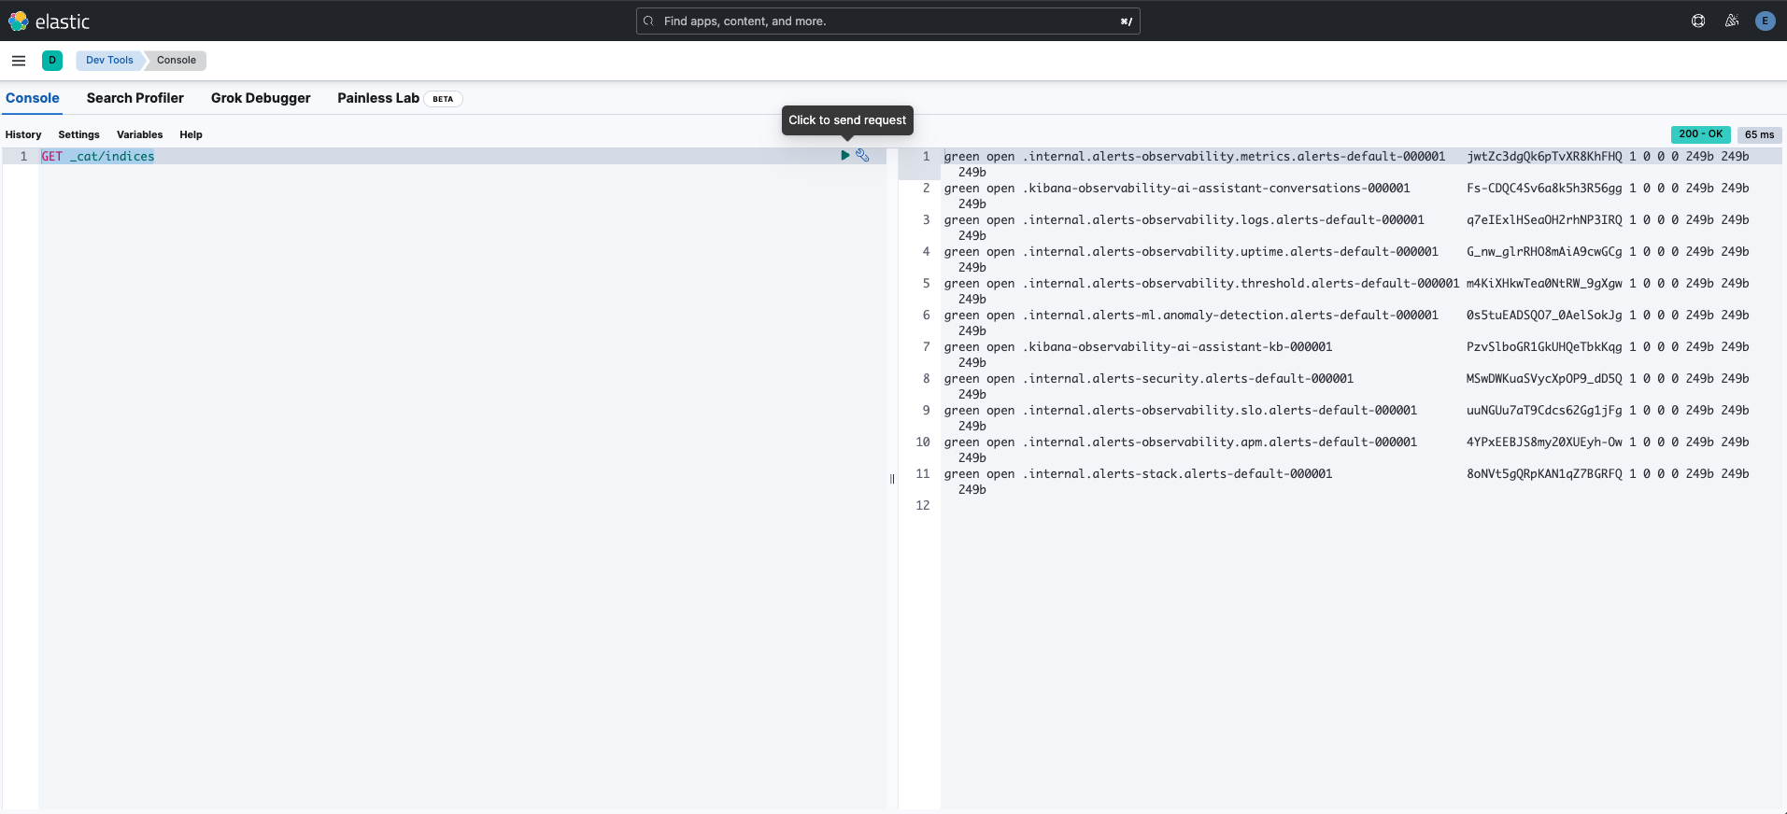This screenshot has width=1787, height=814.
Task: Click the alerts-security.alerts-default-000001 row
Action: pyautogui.click(x=1346, y=386)
